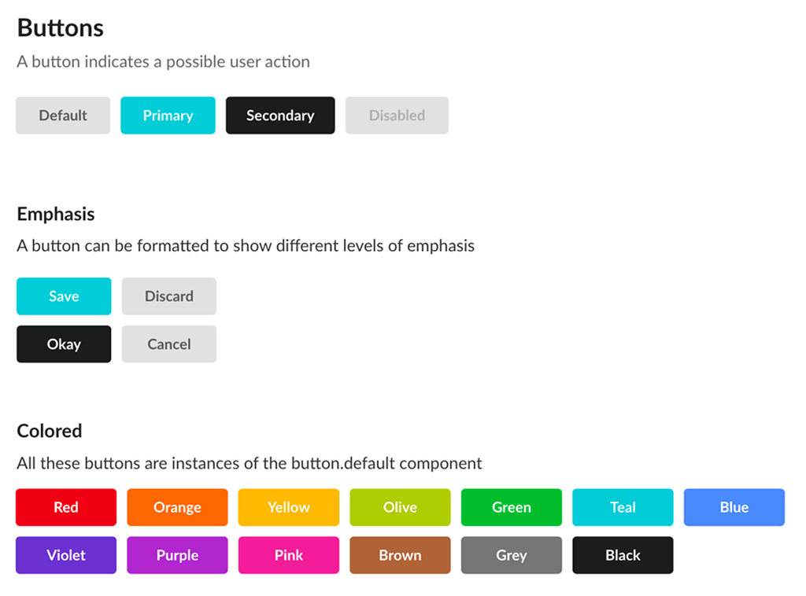Choose the Blue colored button
Screen dimensions: 806x596
[x=734, y=507]
